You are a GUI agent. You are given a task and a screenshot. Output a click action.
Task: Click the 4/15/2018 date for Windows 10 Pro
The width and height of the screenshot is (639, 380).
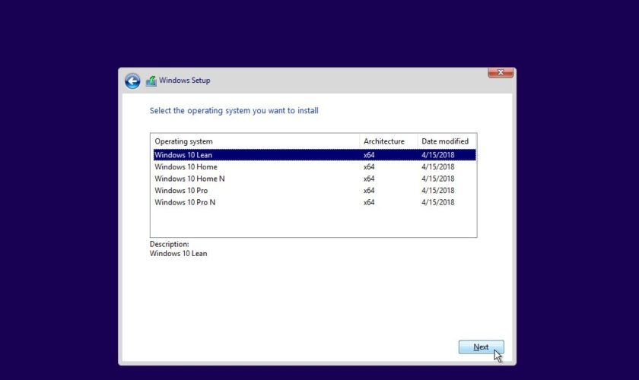click(x=437, y=190)
